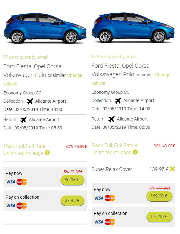
Task: Click MasterCard logo under right Pay on collection
Action: [110, 222]
